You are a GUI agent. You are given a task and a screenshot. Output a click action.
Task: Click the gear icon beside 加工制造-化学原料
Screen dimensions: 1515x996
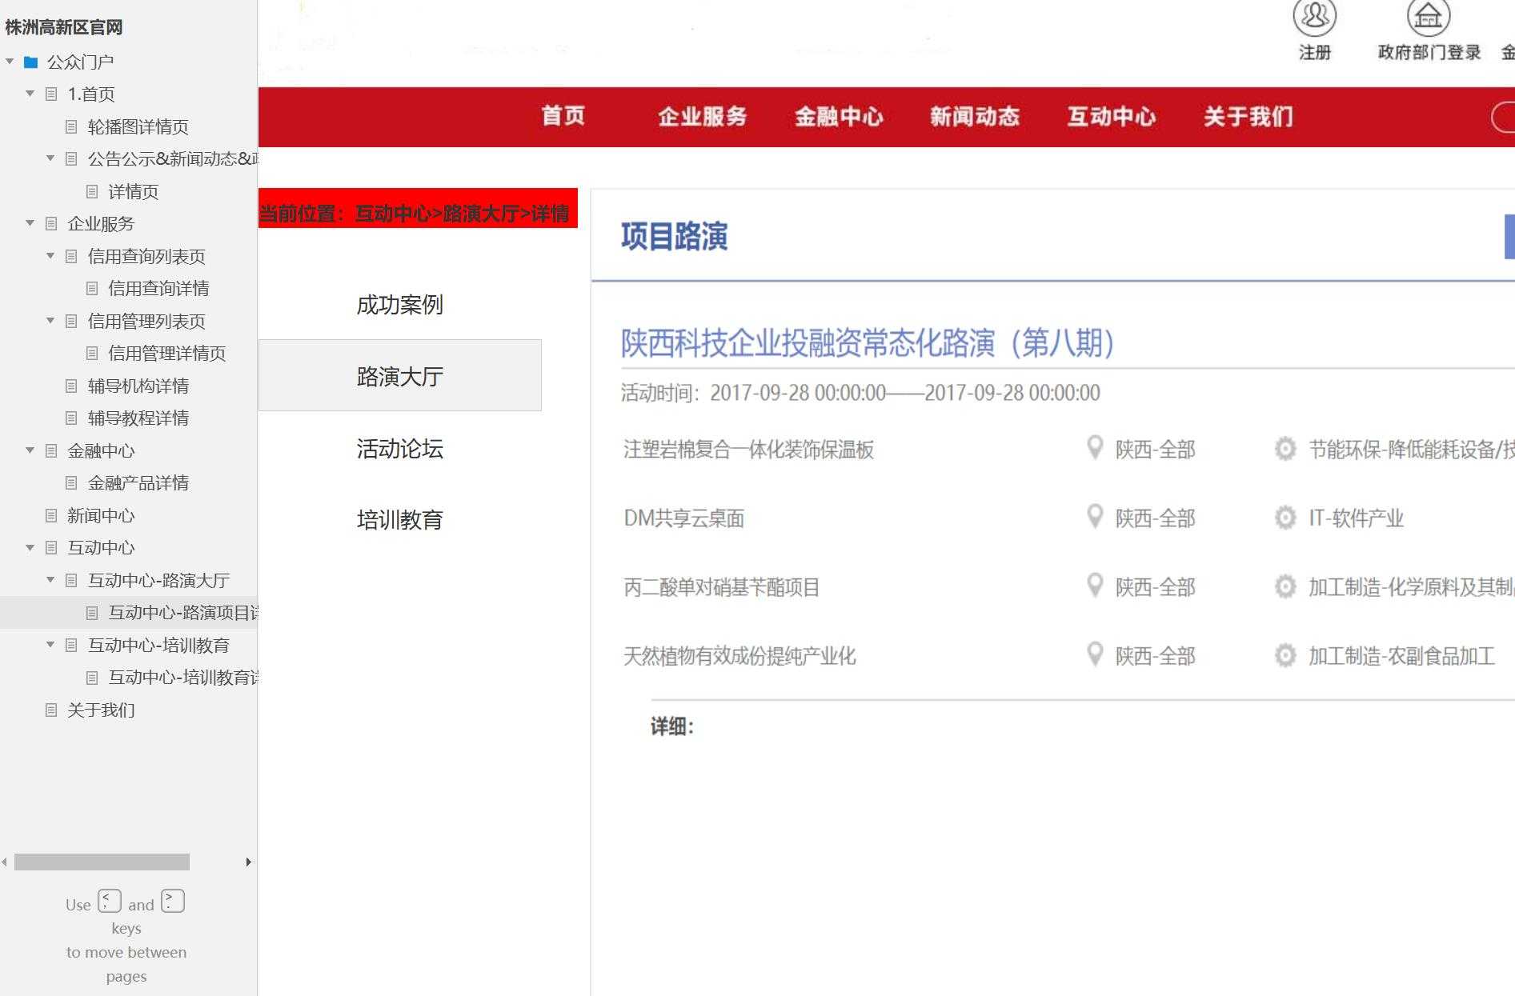click(1285, 587)
